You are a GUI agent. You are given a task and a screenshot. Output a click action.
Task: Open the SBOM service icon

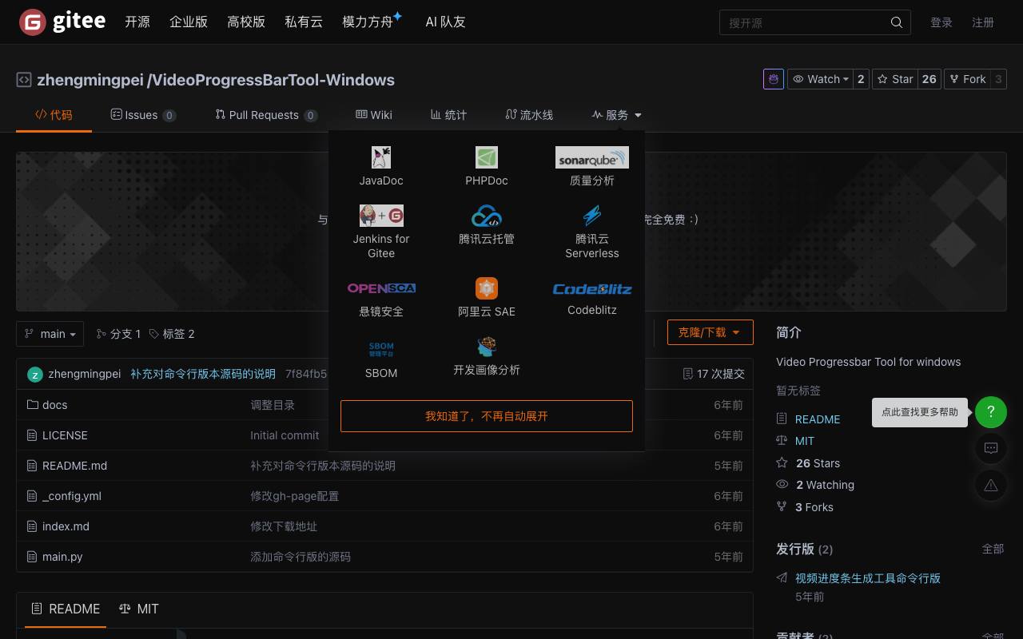pyautogui.click(x=381, y=349)
